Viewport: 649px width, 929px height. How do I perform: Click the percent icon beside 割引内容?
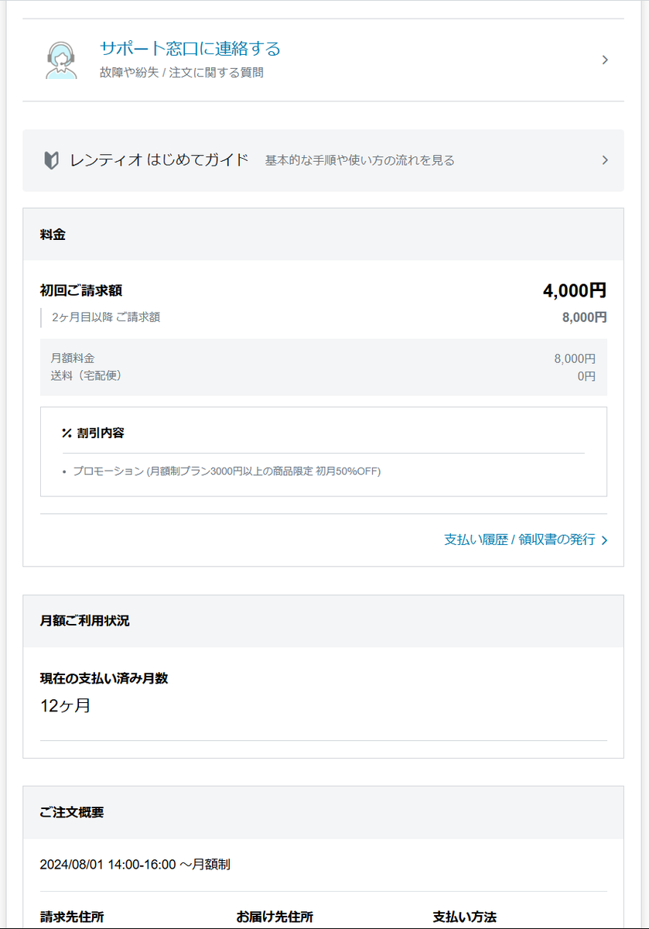coord(67,433)
